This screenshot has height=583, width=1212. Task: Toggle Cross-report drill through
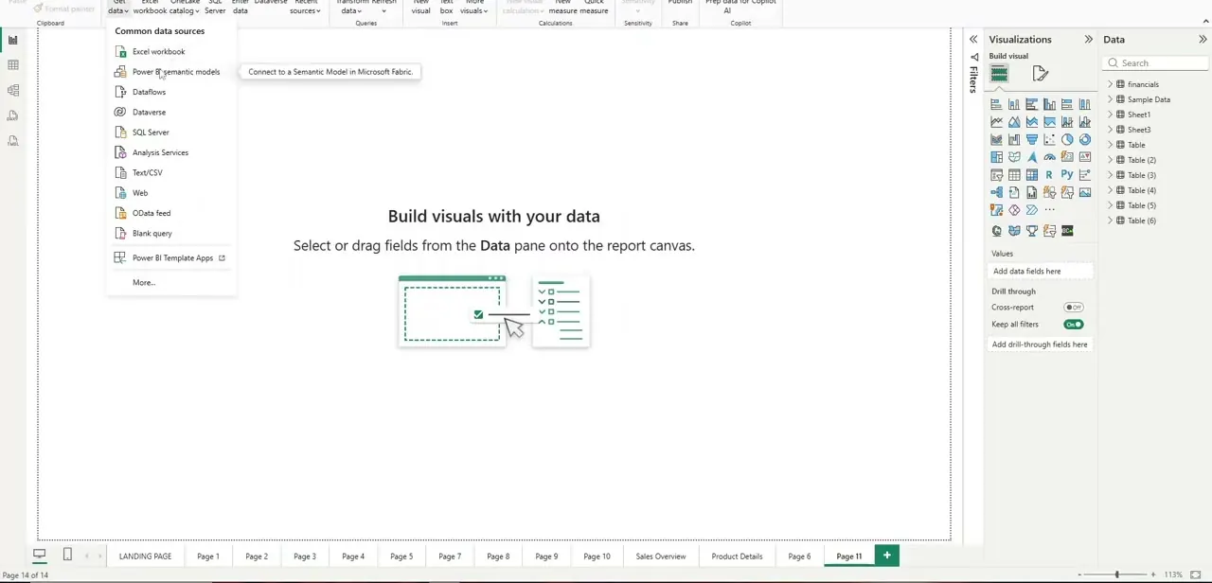coord(1073,308)
